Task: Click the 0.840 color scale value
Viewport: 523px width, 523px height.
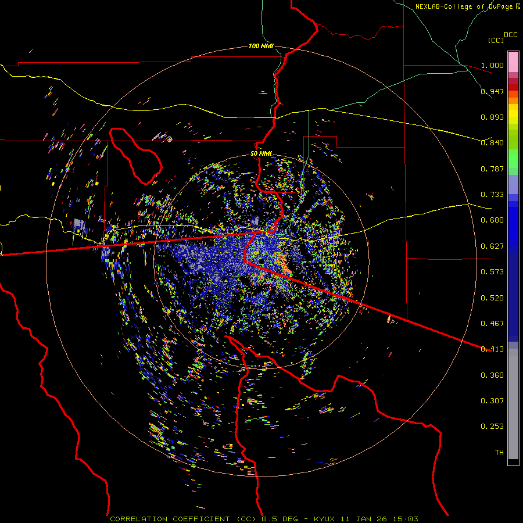Action: [492, 143]
